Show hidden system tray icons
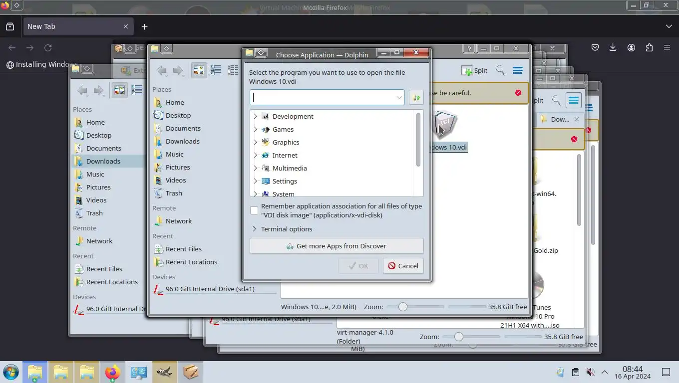 (605, 372)
